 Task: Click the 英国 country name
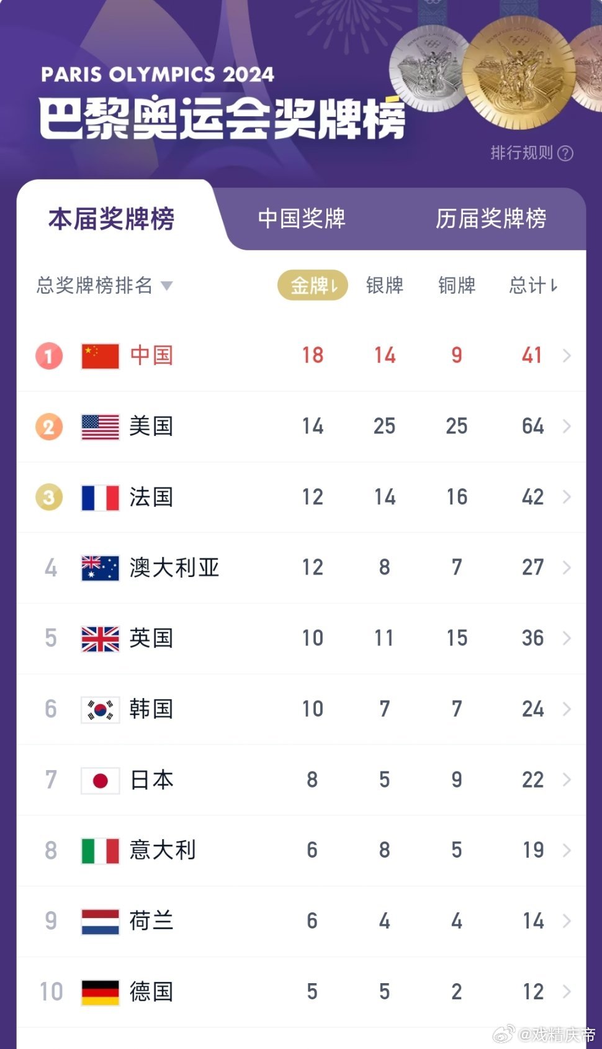pos(151,638)
